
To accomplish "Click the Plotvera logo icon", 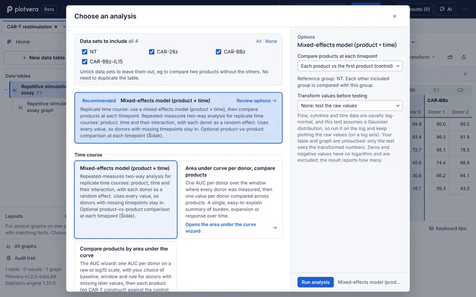I will [10, 10].
